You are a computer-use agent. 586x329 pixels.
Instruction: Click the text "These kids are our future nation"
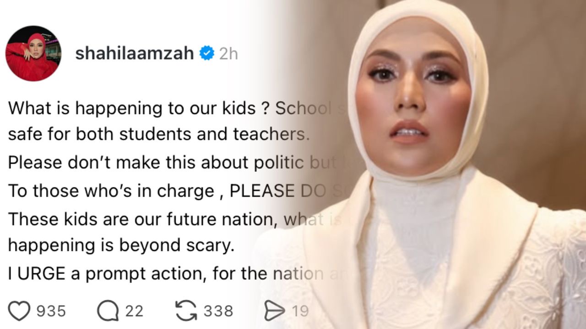144,220
